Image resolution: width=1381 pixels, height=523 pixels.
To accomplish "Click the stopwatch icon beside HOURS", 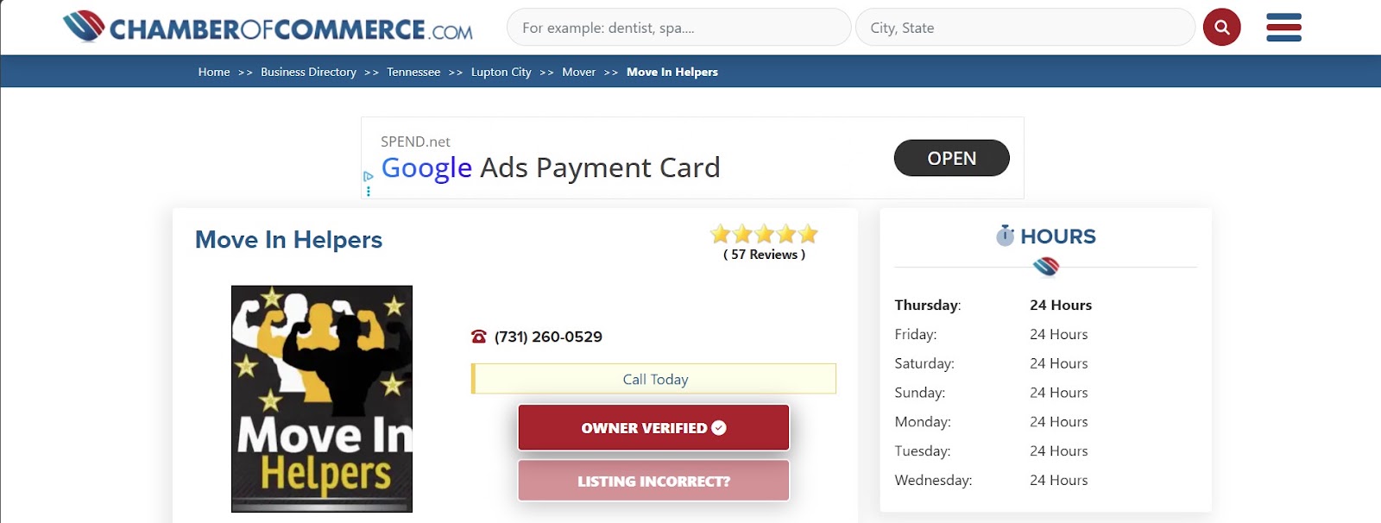I will 1005,236.
